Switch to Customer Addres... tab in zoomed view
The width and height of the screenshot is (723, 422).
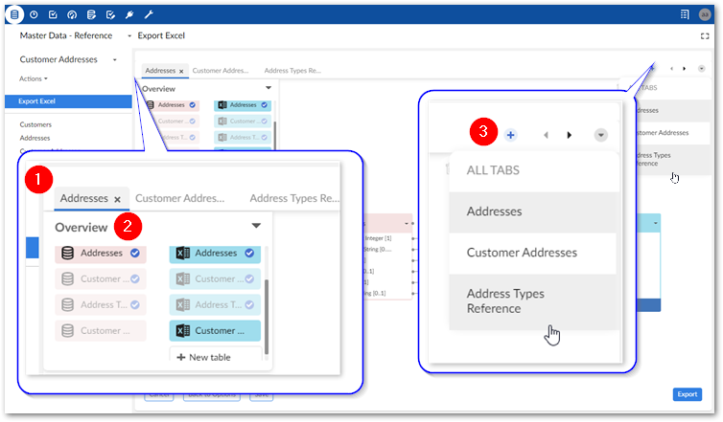pos(179,198)
